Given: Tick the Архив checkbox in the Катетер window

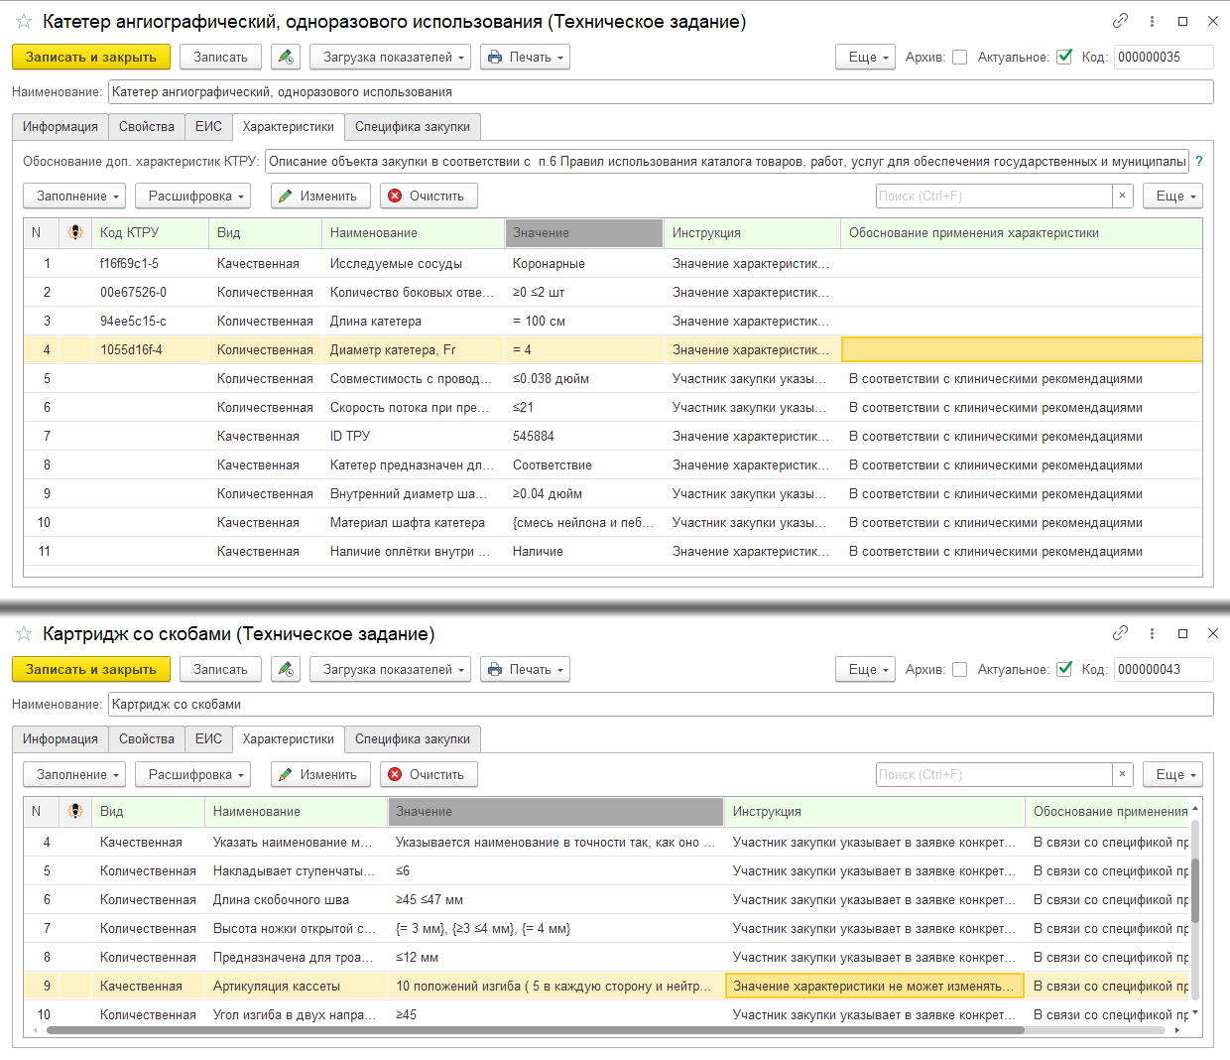Looking at the screenshot, I should [x=959, y=58].
